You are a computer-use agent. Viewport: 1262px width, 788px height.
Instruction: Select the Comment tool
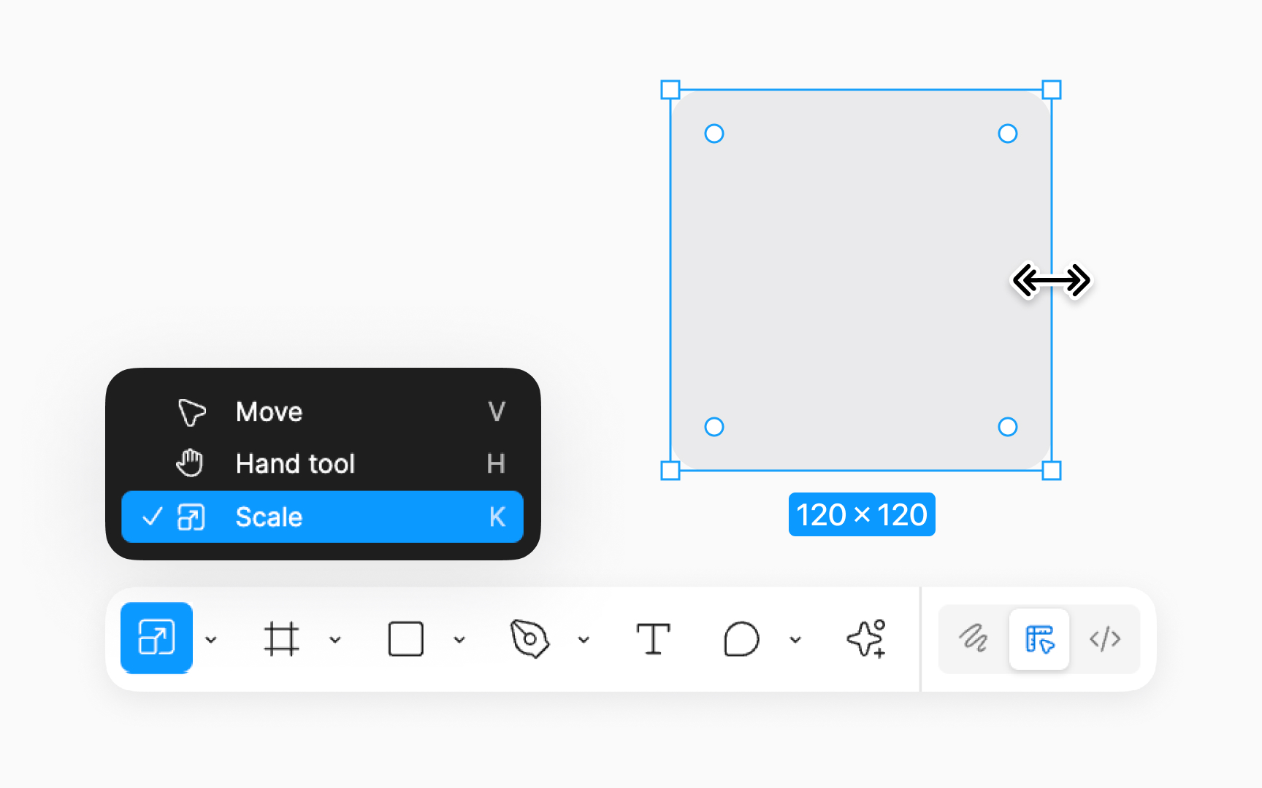coord(741,639)
